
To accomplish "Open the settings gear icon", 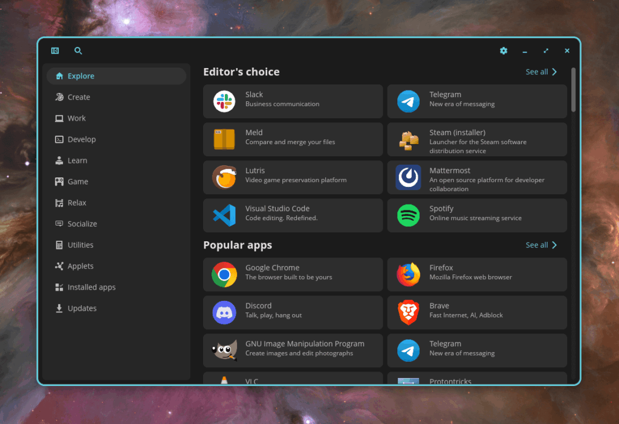I will [x=504, y=51].
